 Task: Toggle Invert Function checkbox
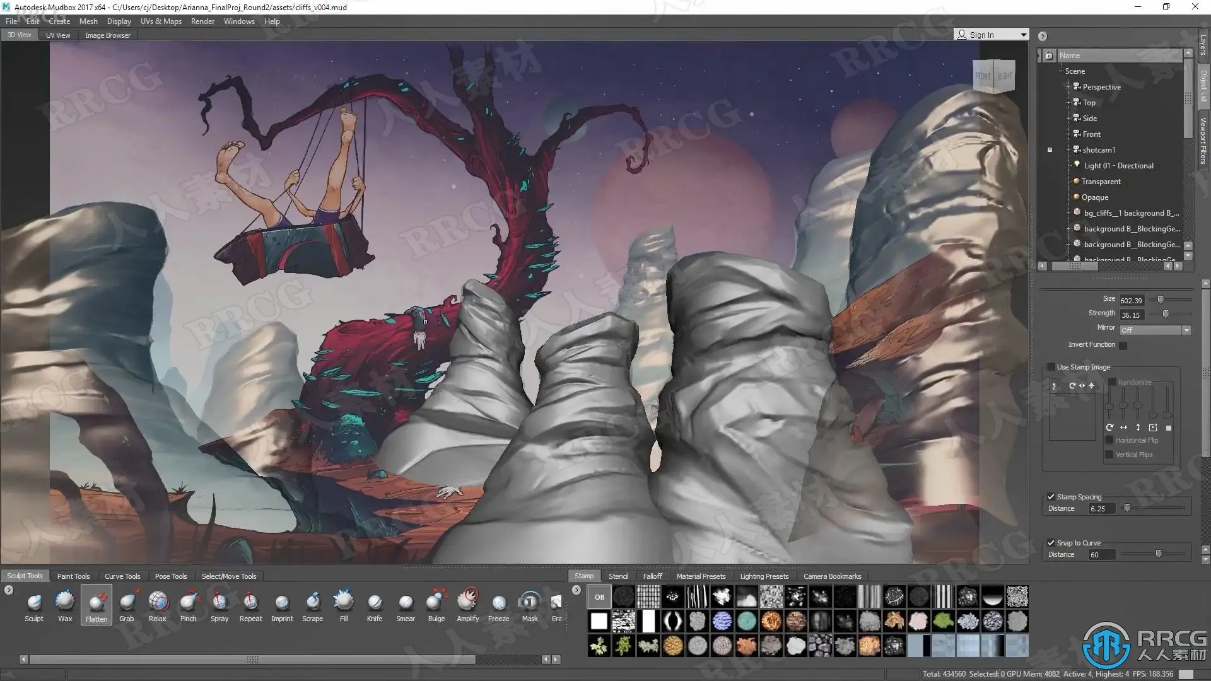coord(1123,345)
